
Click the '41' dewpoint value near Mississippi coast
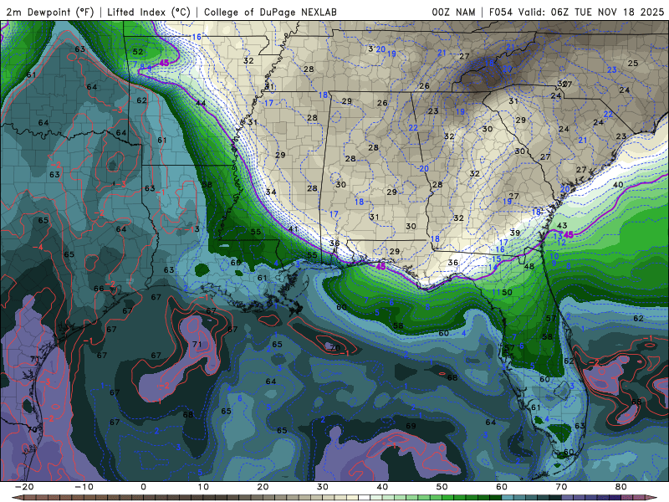tap(294, 229)
